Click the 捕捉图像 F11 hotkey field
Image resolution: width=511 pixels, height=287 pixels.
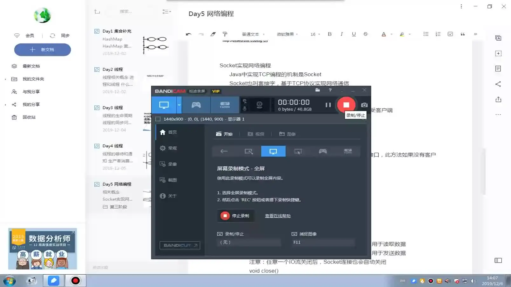click(x=323, y=242)
